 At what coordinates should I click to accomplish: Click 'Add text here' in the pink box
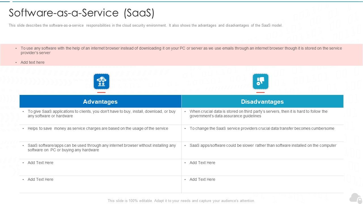[33, 62]
